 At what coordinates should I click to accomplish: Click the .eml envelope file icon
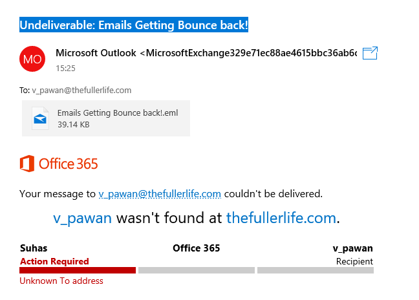41,118
